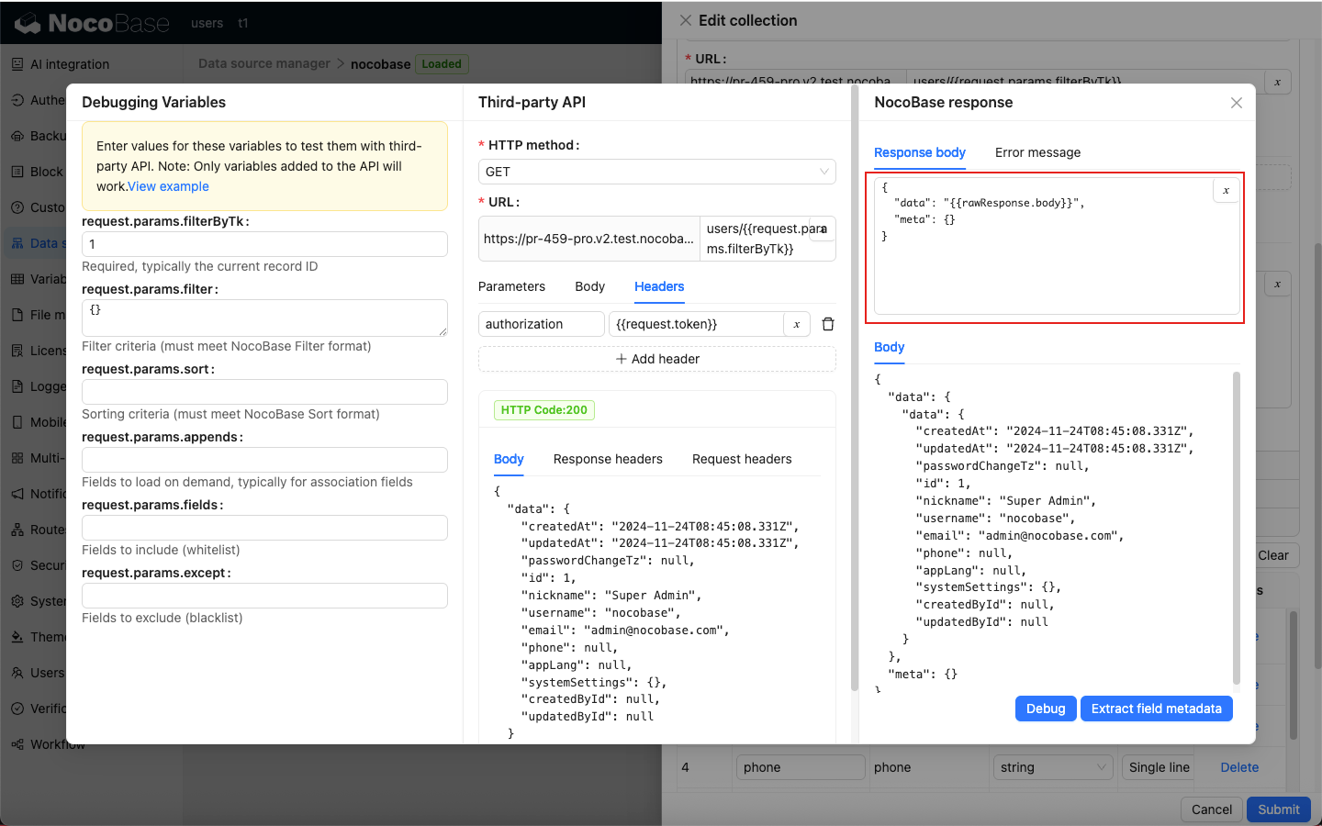Switch to the Headers tab
Viewport: 1322px width, 826px height.
658,286
